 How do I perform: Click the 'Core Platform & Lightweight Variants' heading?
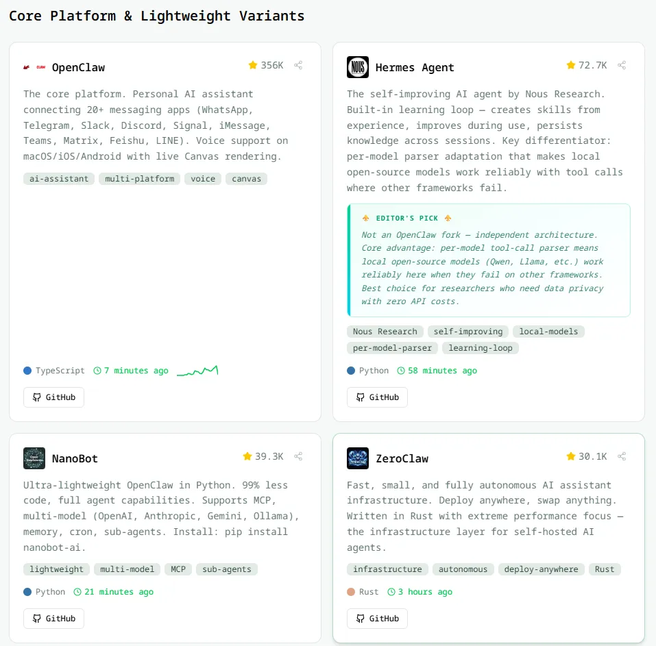[x=156, y=16]
